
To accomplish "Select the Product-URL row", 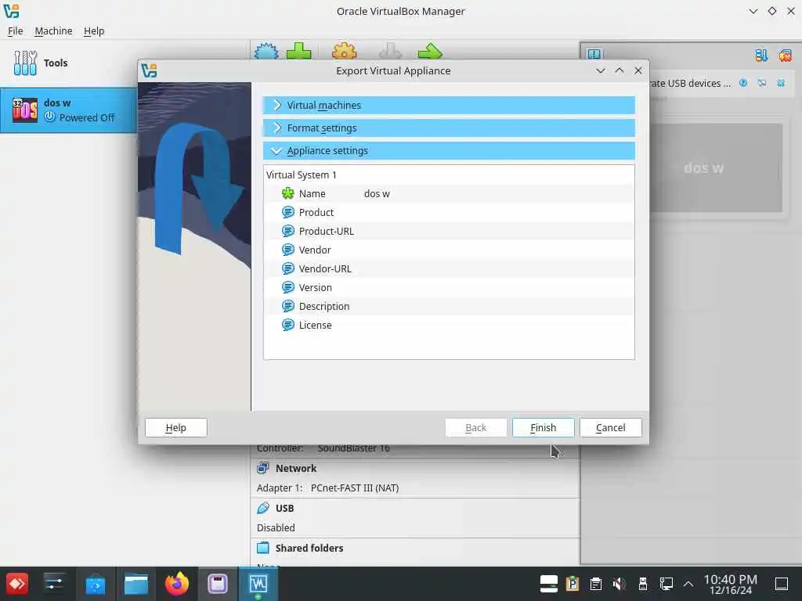I will click(x=449, y=231).
